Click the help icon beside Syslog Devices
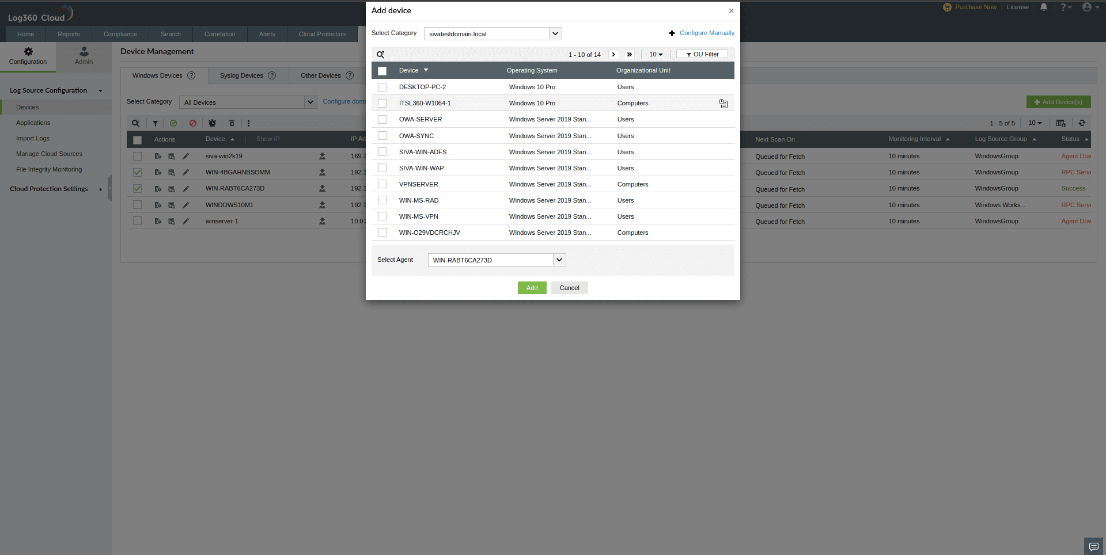 [x=272, y=76]
